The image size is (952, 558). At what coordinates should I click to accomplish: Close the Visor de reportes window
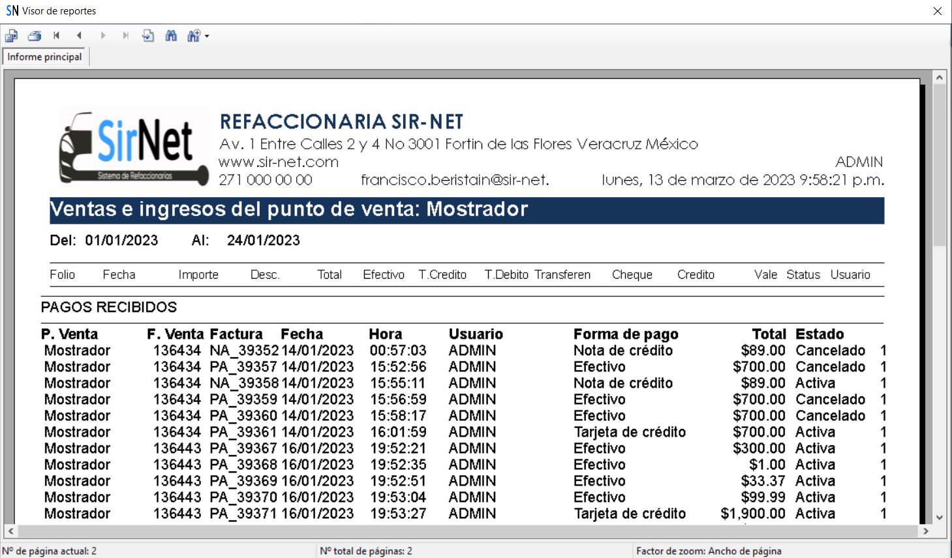click(937, 11)
